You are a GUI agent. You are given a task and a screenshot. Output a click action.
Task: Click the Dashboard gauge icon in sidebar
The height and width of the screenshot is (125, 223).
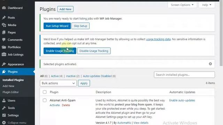(x=4, y=8)
